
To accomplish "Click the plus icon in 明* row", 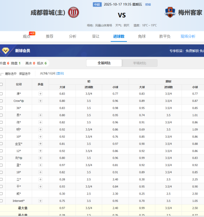I will 40,129.
